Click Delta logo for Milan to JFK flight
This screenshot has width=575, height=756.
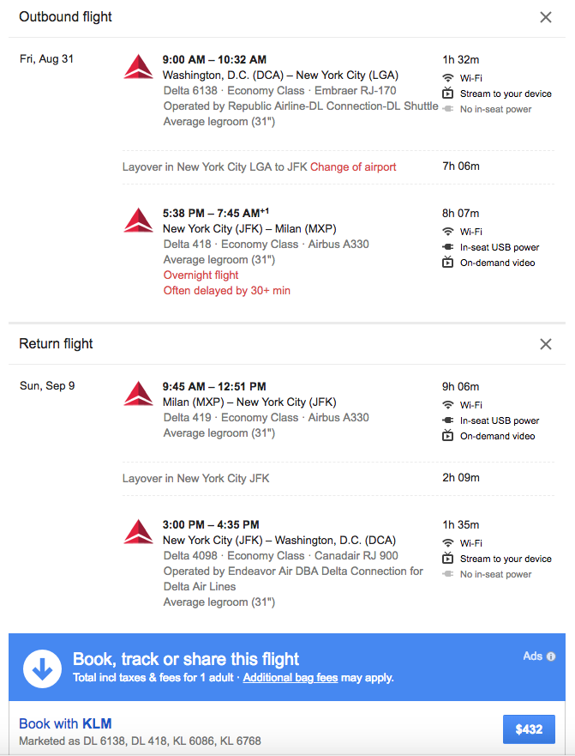(138, 394)
